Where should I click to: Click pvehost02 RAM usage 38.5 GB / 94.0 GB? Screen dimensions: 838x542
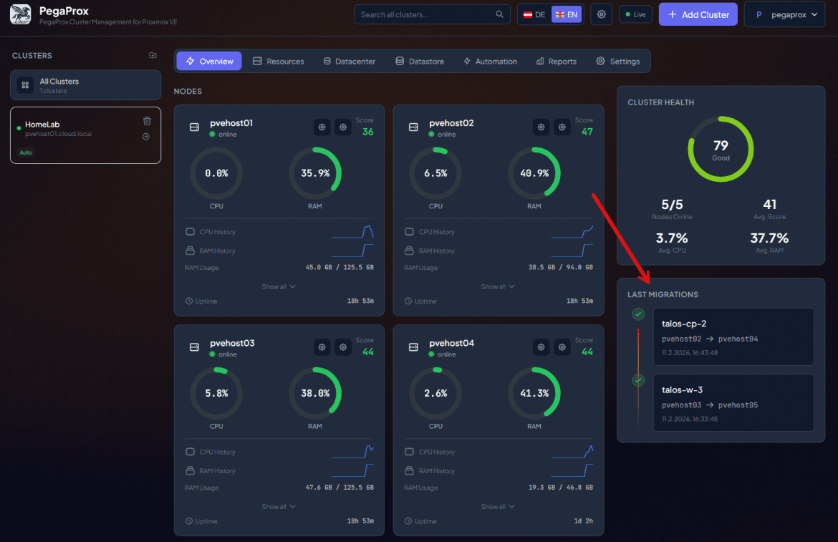pyautogui.click(x=561, y=268)
